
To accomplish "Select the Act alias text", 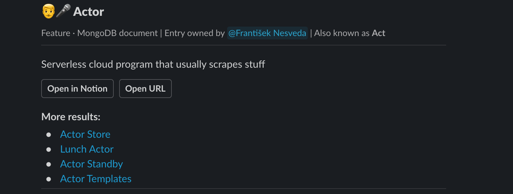I will [379, 33].
